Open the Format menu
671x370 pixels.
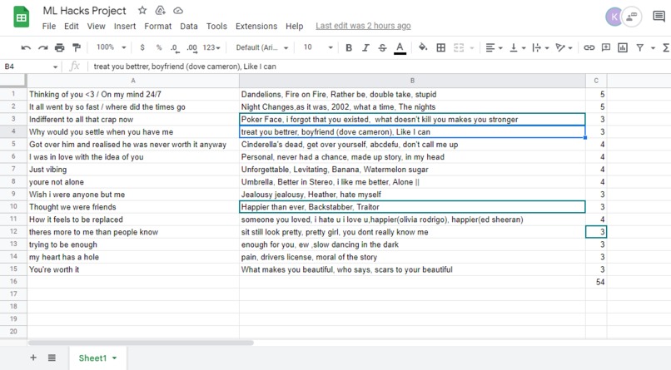[x=157, y=26]
